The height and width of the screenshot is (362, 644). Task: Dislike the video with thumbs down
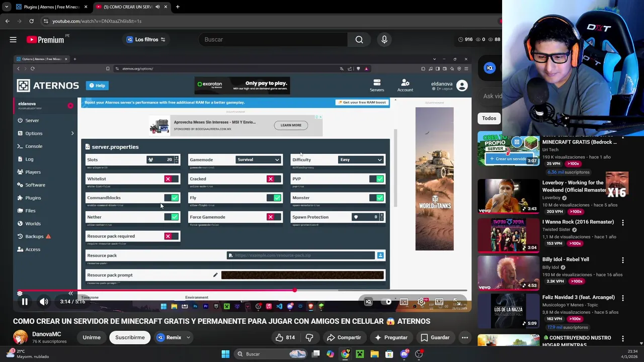tap(309, 337)
